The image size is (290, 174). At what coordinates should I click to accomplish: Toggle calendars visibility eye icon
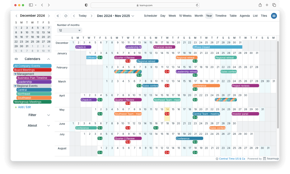coord(16,59)
